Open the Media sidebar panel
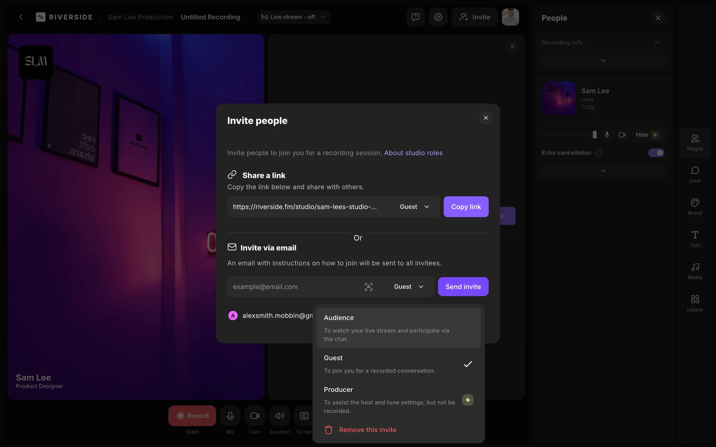716x447 pixels. pyautogui.click(x=695, y=271)
